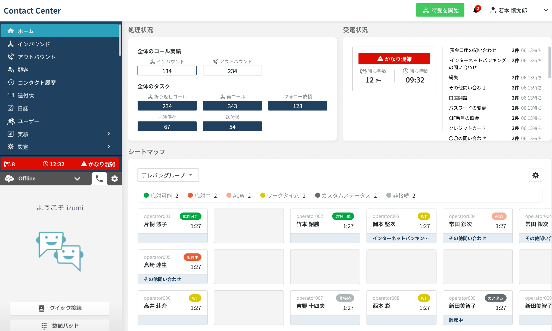Expand the 実績 submenu chevron

(108, 134)
